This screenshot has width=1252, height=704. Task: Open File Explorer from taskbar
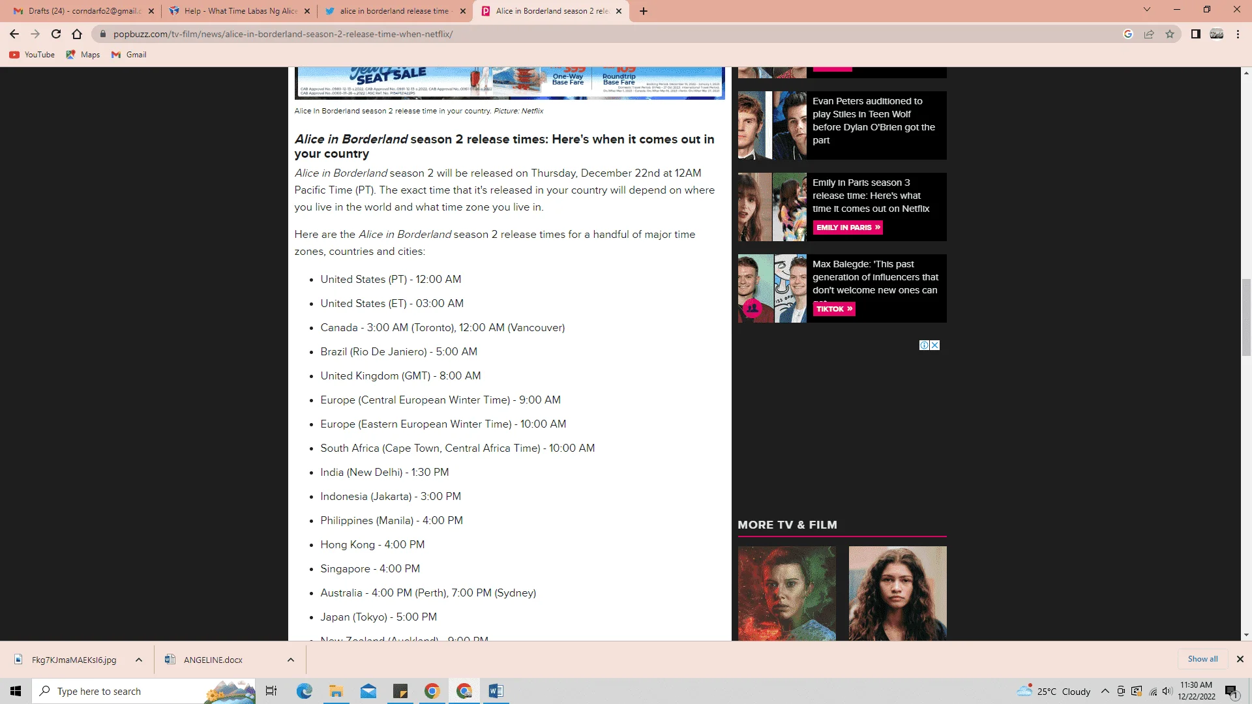coord(336,691)
